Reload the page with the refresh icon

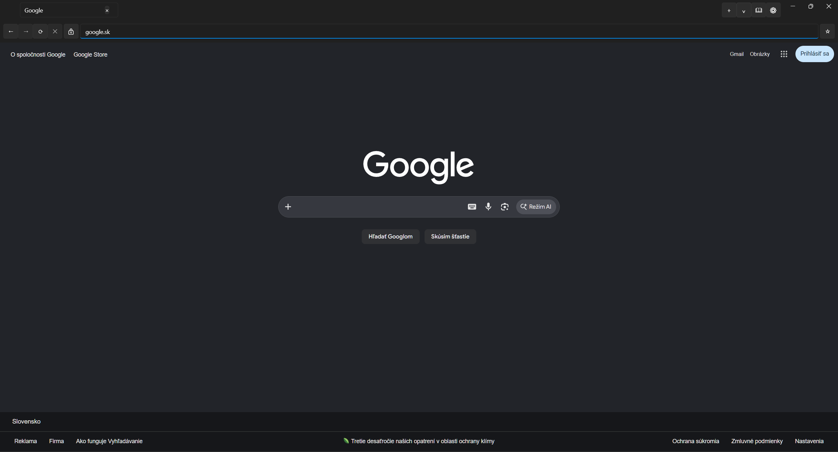(x=40, y=31)
